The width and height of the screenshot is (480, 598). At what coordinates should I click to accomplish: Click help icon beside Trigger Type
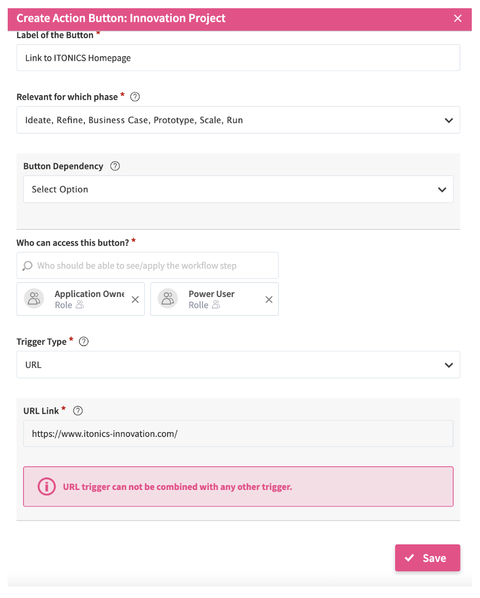click(x=84, y=342)
